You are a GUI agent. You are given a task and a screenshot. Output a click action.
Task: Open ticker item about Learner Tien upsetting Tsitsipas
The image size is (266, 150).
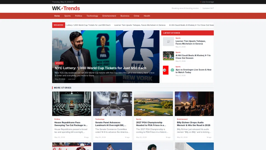140,25
